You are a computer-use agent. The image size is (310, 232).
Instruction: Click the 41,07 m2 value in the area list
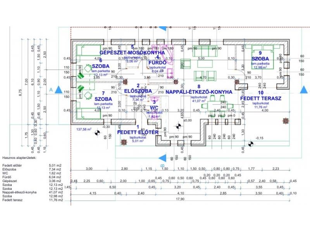tap(56, 192)
